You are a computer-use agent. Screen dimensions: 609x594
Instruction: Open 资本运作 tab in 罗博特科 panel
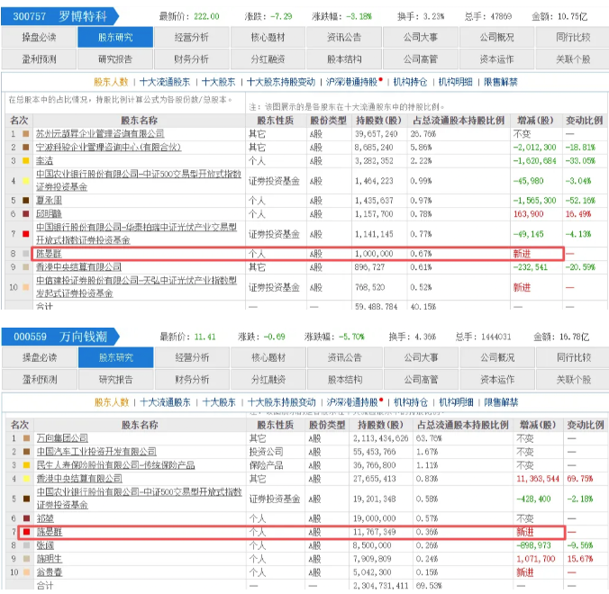496,59
